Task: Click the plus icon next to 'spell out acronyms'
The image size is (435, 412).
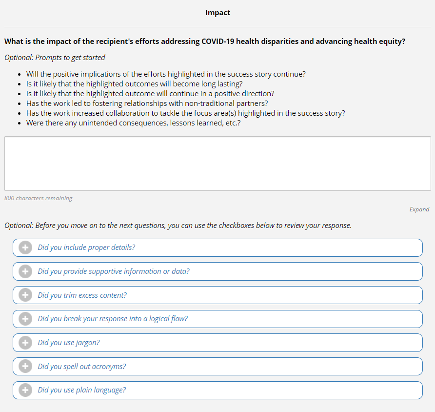Action: [x=25, y=367]
